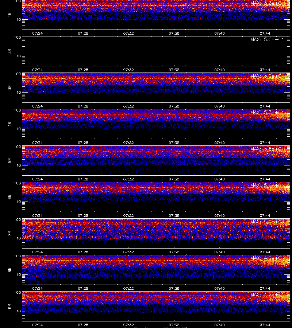Click the 4R panel axis label
The width and height of the screenshot is (292, 328).
click(x=9, y=124)
